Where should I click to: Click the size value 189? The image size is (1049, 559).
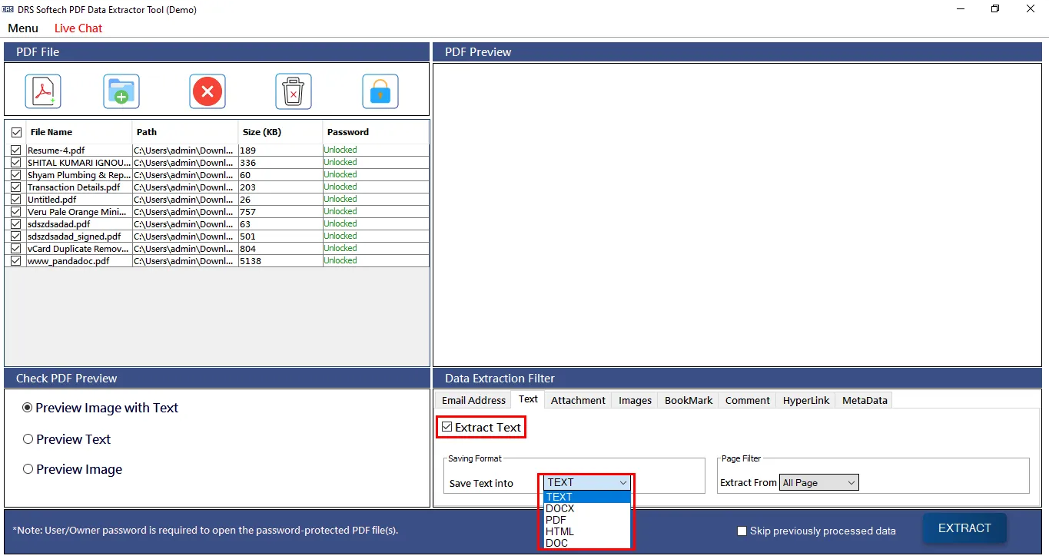(247, 150)
